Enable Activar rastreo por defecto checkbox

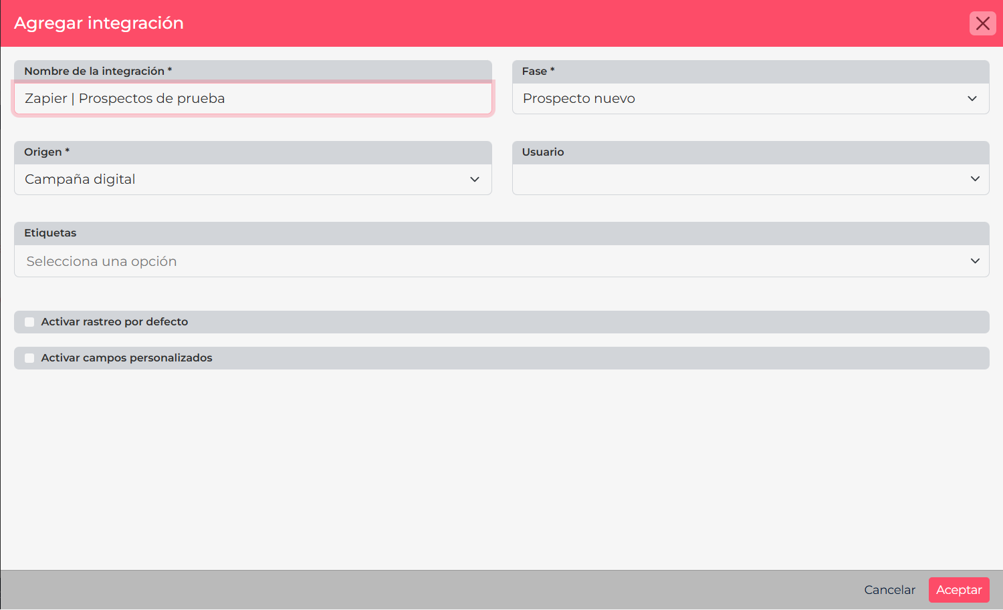click(29, 322)
